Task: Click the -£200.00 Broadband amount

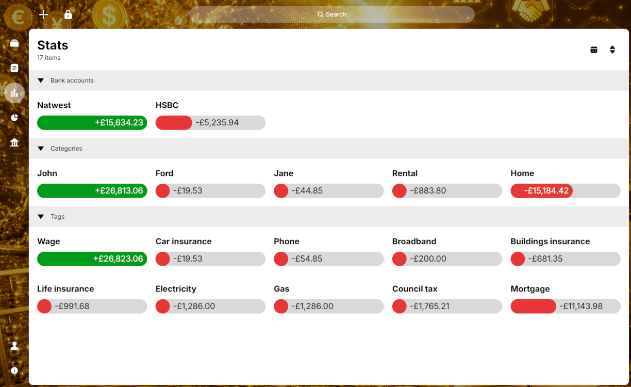Action: coord(428,259)
